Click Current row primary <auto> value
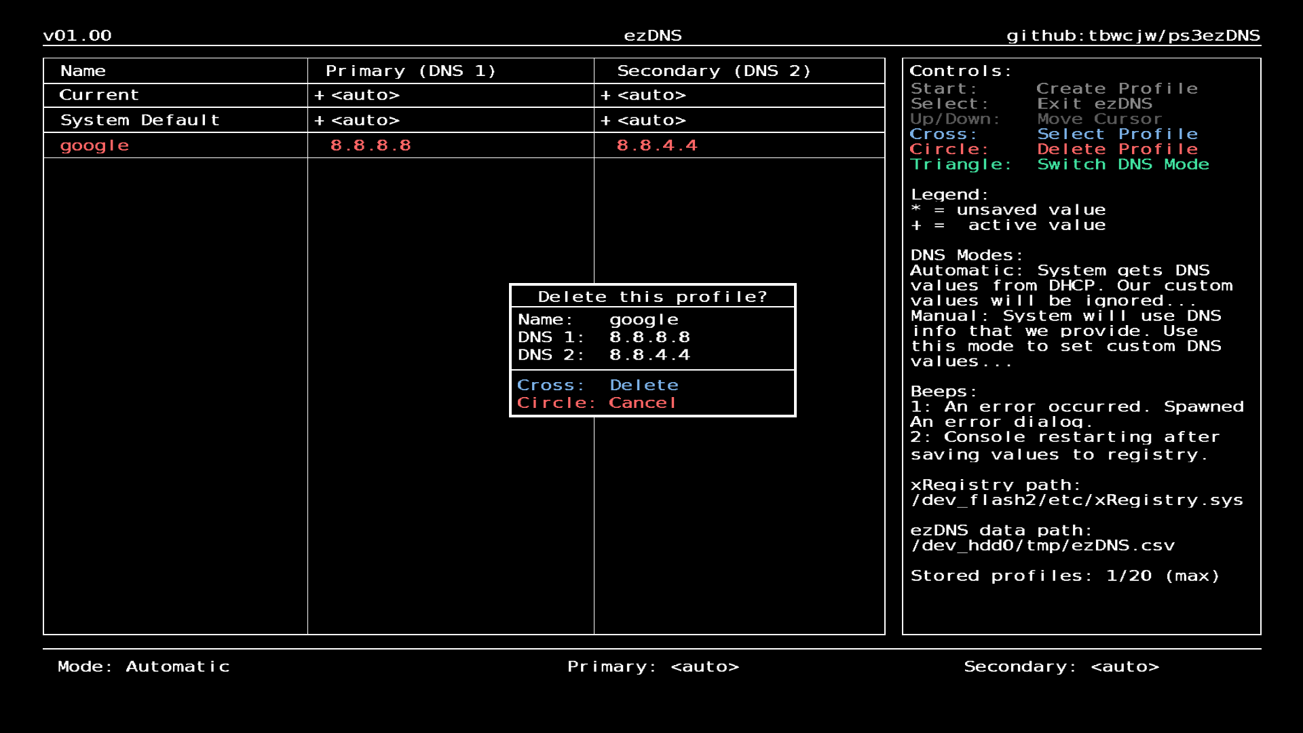The image size is (1303, 733). 357,95
